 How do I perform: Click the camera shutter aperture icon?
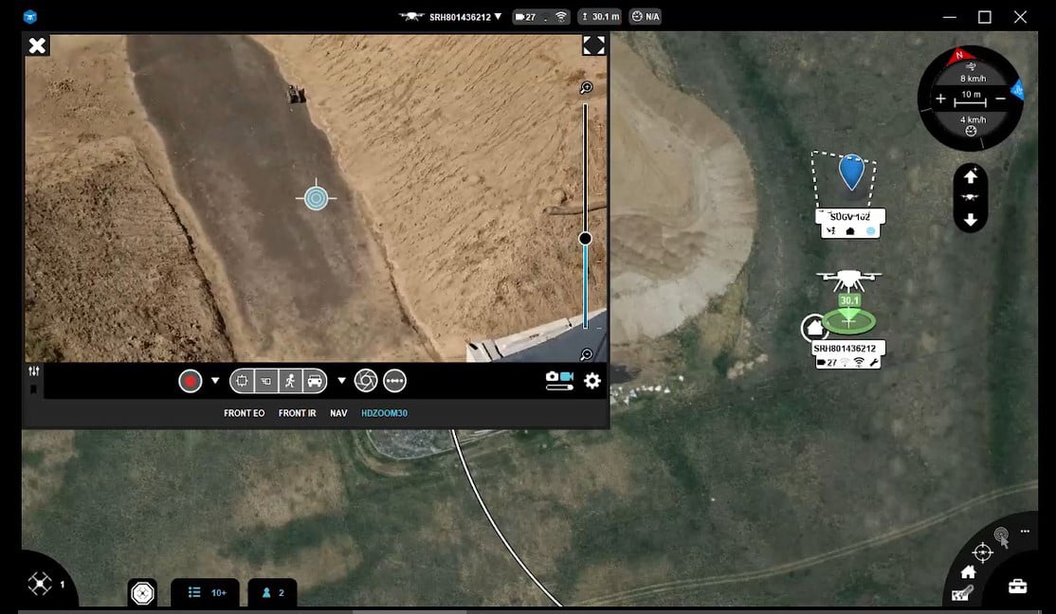366,380
